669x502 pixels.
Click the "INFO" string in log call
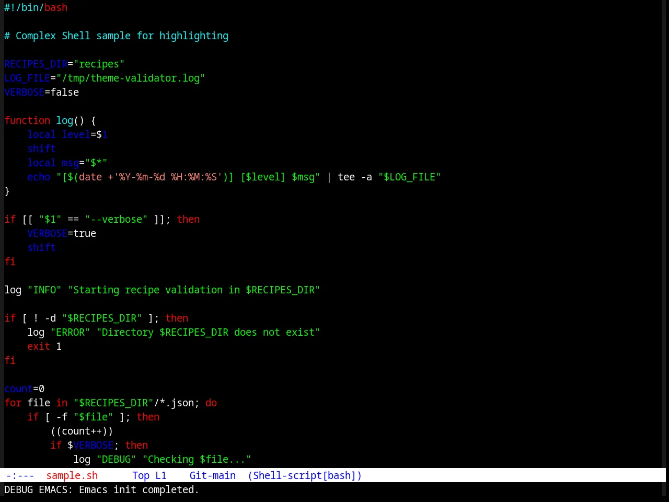44,290
